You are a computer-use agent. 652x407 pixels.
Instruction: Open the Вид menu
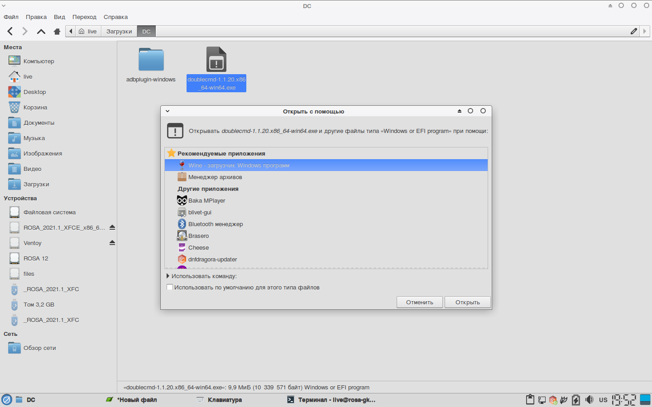(59, 17)
